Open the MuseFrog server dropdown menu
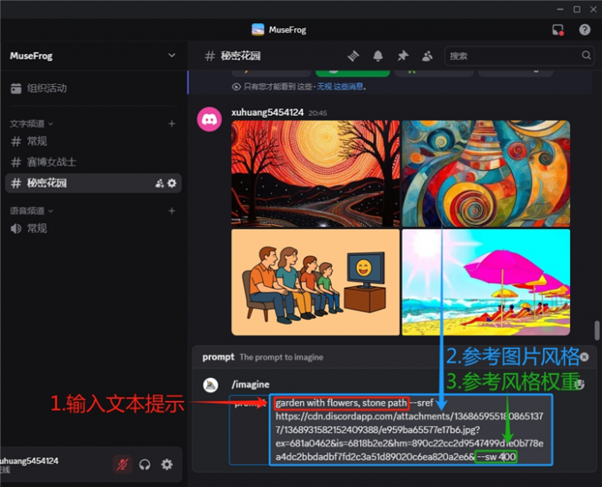 tap(172, 56)
